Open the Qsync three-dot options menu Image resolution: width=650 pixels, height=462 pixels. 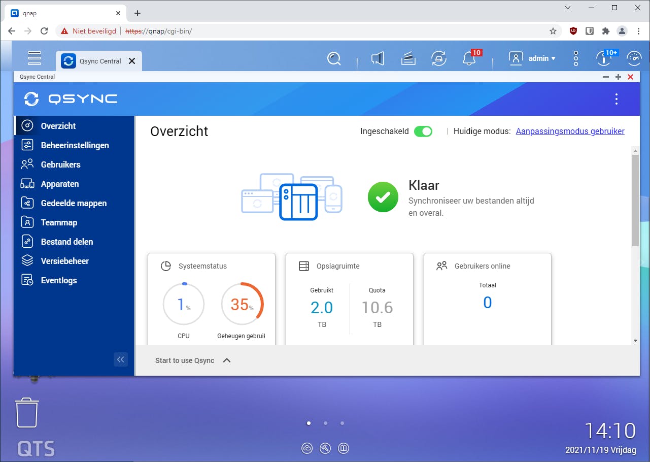(616, 98)
